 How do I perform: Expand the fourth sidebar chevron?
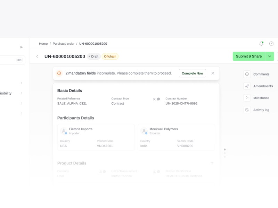[22, 113]
